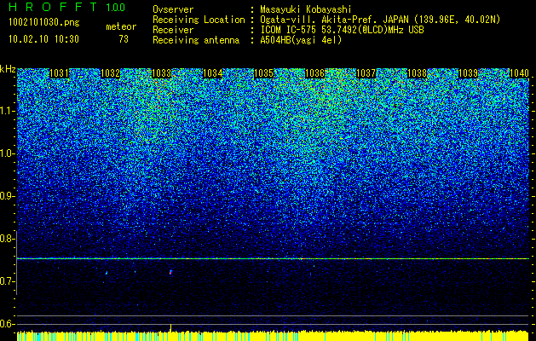Click the 1038 time marker label
Viewport: 536px width, 341px height.
417,73
